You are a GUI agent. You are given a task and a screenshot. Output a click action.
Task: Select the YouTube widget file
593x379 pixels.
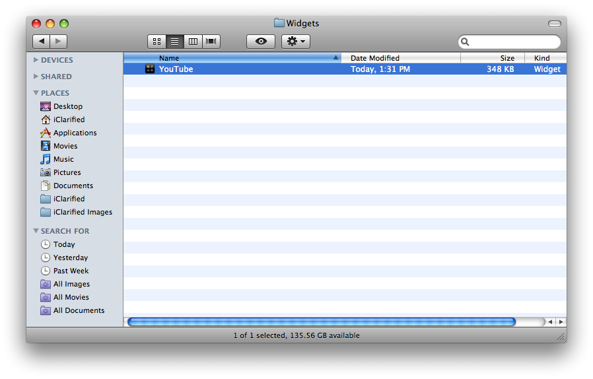[345, 69]
